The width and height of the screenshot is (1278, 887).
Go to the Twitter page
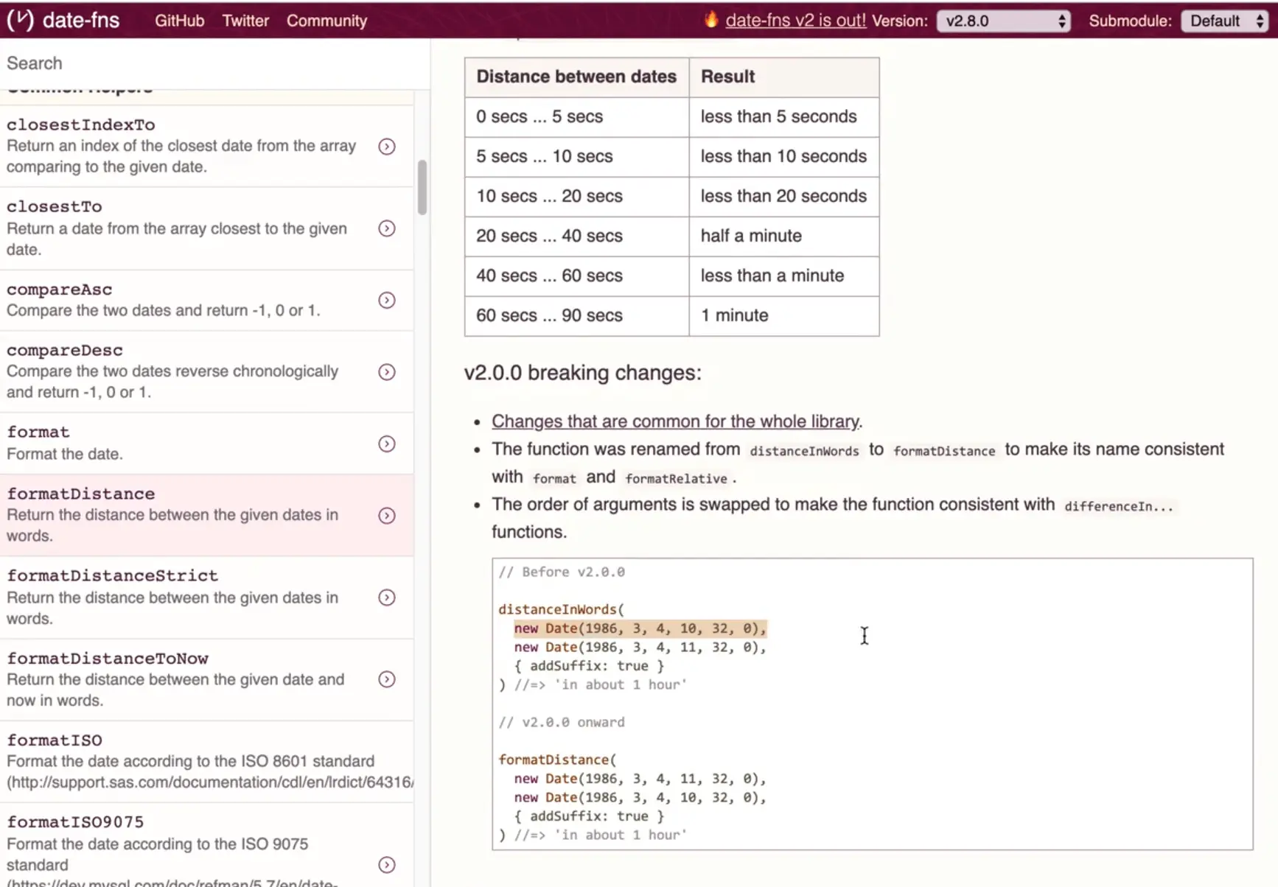pos(245,21)
